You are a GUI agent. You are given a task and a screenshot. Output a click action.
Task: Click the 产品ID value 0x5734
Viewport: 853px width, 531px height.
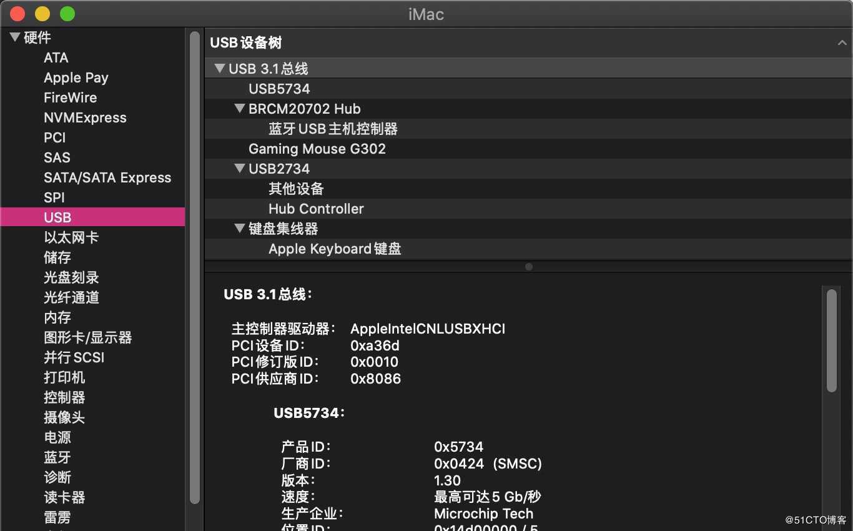click(x=458, y=447)
